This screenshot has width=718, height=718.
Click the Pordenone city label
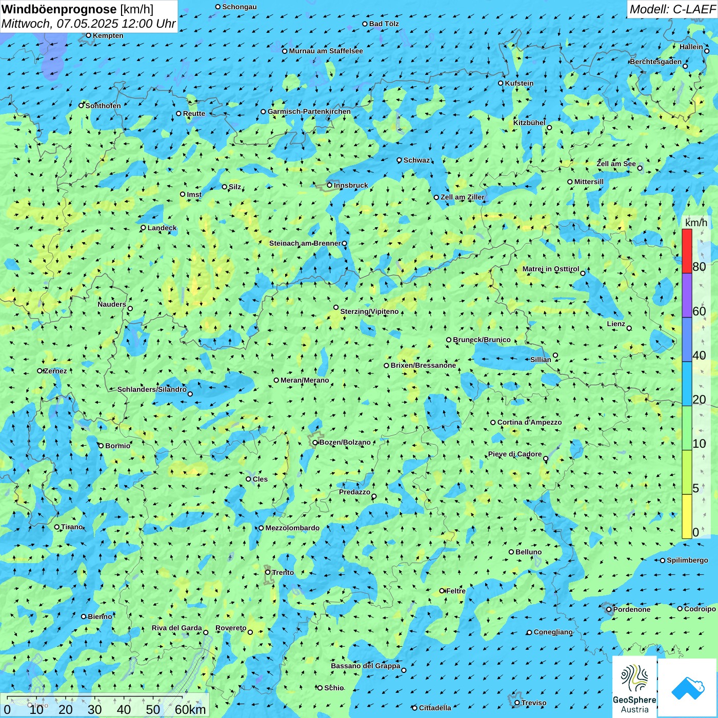[x=632, y=609]
